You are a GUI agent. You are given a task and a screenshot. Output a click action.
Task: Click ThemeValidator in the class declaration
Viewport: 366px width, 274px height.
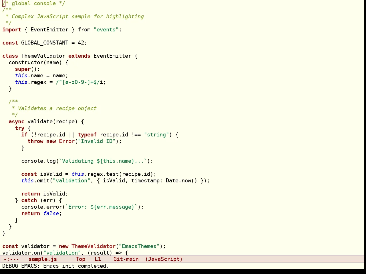[43, 56]
